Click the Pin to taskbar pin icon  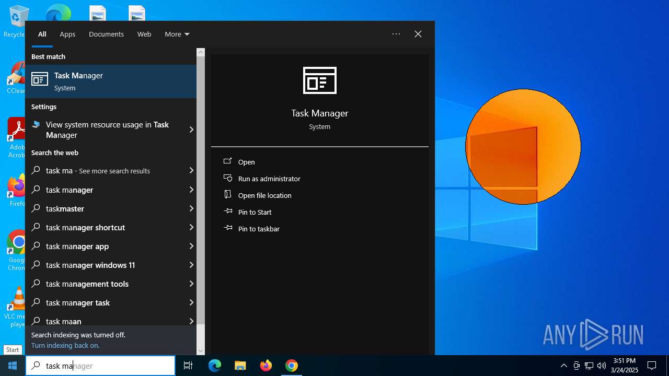click(x=228, y=228)
